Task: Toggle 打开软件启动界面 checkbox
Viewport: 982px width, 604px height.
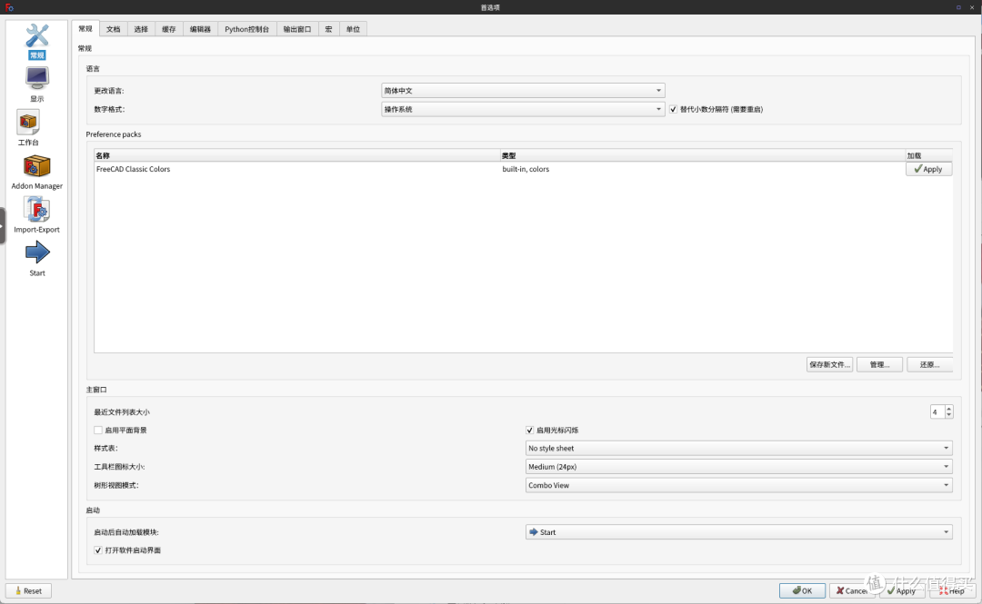Action: click(x=97, y=550)
